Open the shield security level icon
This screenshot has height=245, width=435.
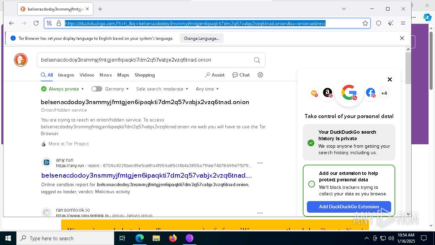[x=379, y=23]
